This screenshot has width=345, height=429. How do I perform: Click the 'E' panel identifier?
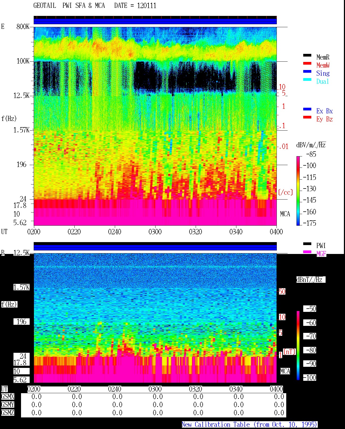(3, 26)
